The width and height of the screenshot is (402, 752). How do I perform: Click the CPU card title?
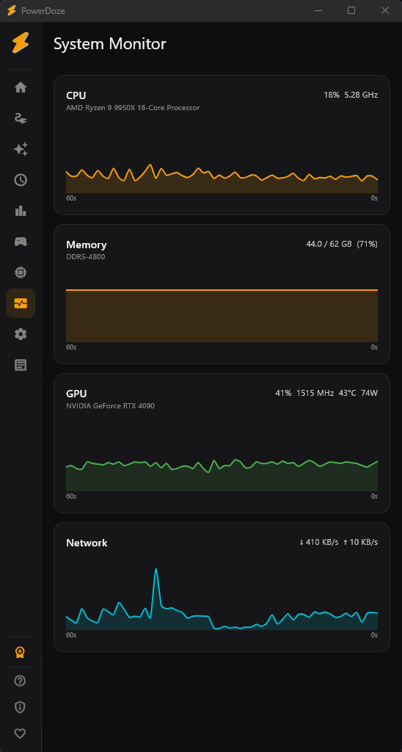(76, 95)
